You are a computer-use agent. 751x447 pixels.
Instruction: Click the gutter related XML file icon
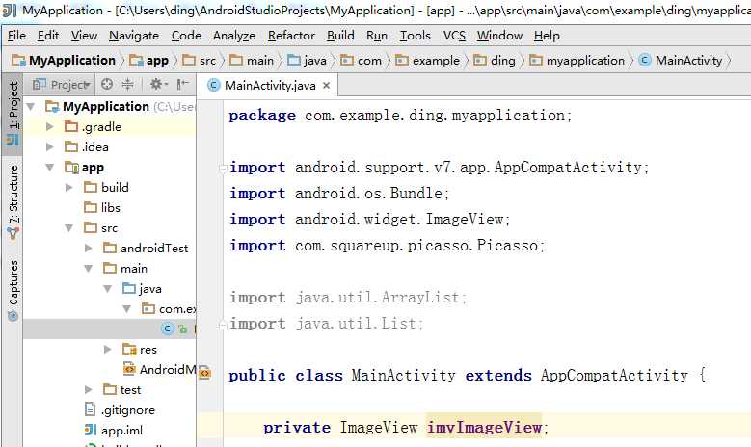(204, 372)
